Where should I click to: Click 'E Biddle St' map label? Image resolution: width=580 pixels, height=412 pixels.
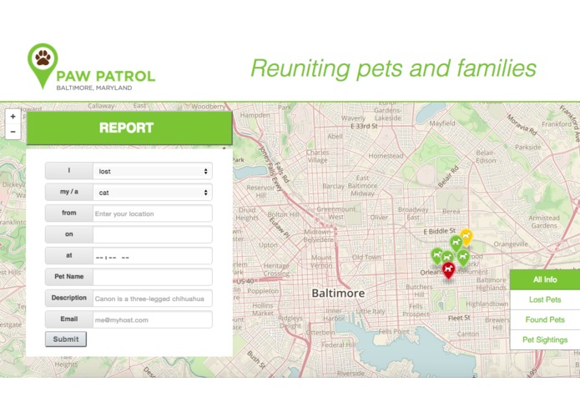click(439, 231)
